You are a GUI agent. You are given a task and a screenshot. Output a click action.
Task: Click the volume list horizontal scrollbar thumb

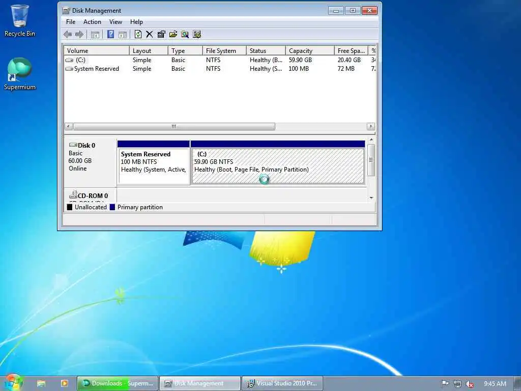click(x=174, y=126)
